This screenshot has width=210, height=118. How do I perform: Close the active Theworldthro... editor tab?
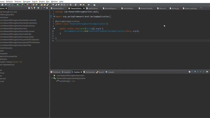click(x=84, y=8)
